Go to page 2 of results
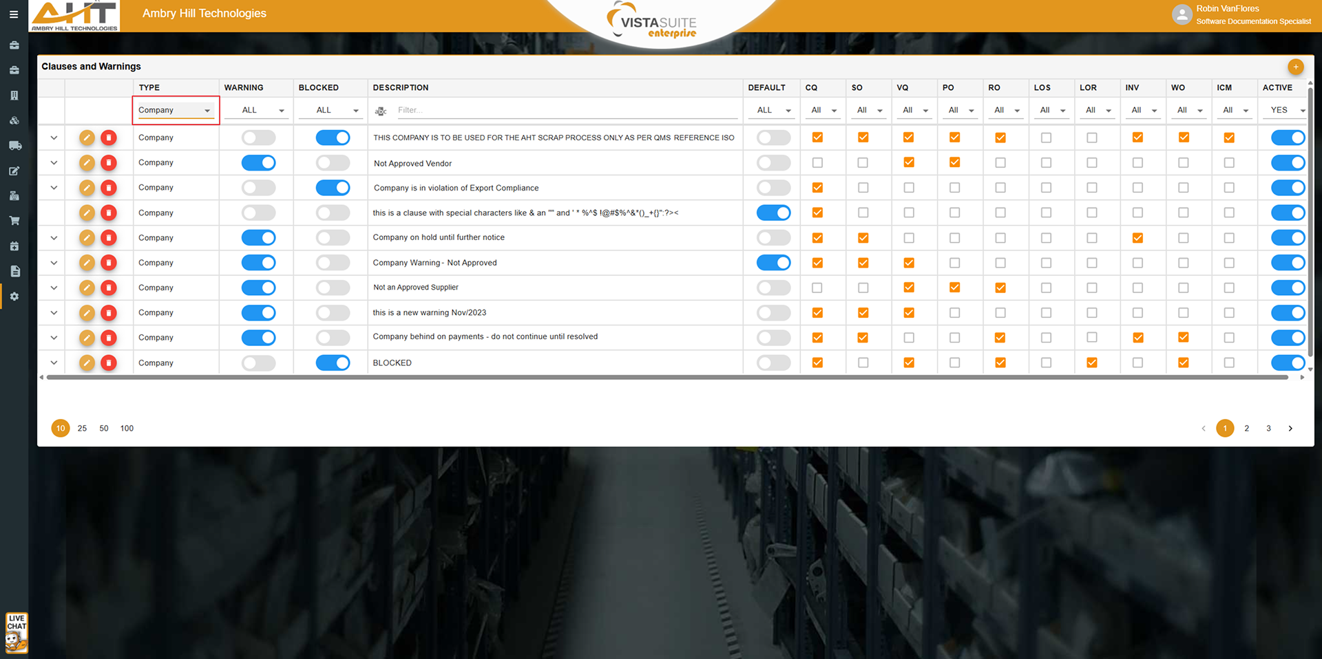1322x659 pixels. click(x=1246, y=429)
